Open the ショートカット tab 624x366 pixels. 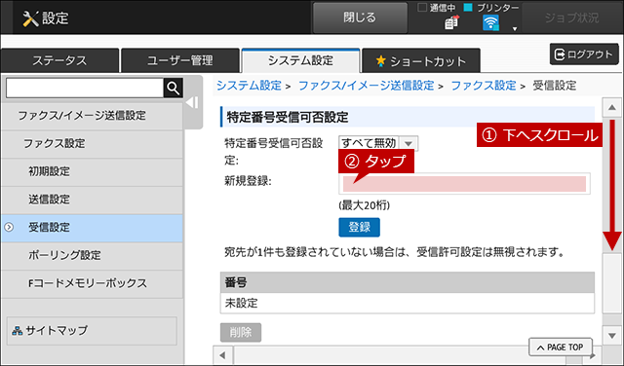(420, 60)
